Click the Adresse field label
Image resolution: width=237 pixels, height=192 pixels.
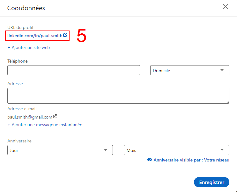pyautogui.click(x=15, y=84)
